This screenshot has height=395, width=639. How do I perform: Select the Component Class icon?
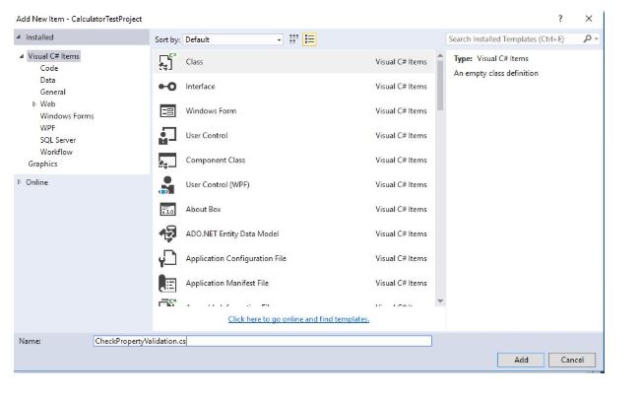click(x=166, y=161)
